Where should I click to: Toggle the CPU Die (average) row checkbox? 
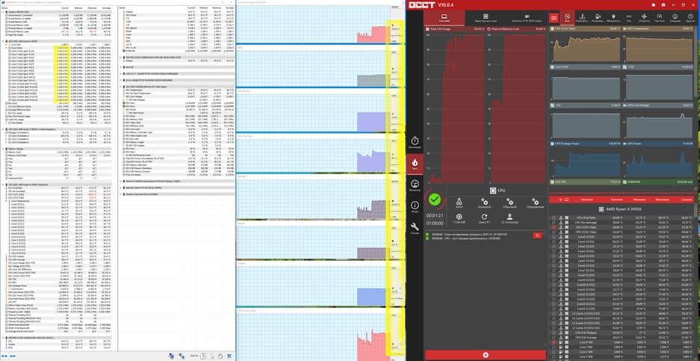(x=554, y=223)
